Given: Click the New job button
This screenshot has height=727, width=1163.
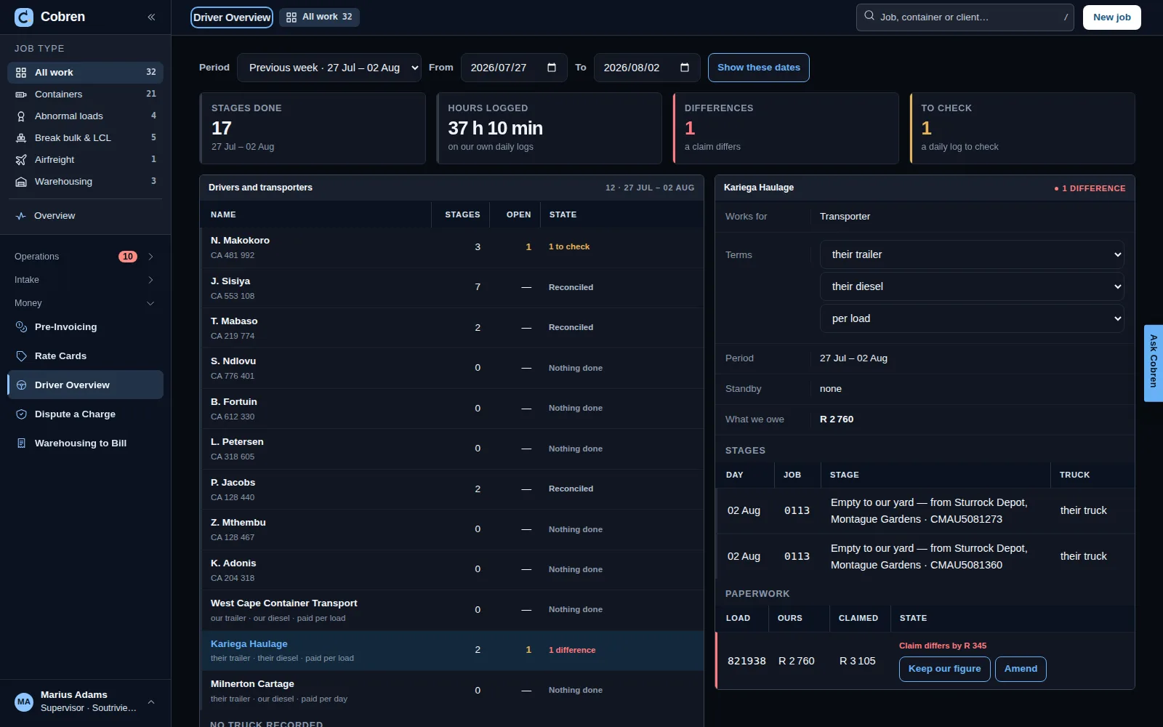Looking at the screenshot, I should pyautogui.click(x=1111, y=17).
